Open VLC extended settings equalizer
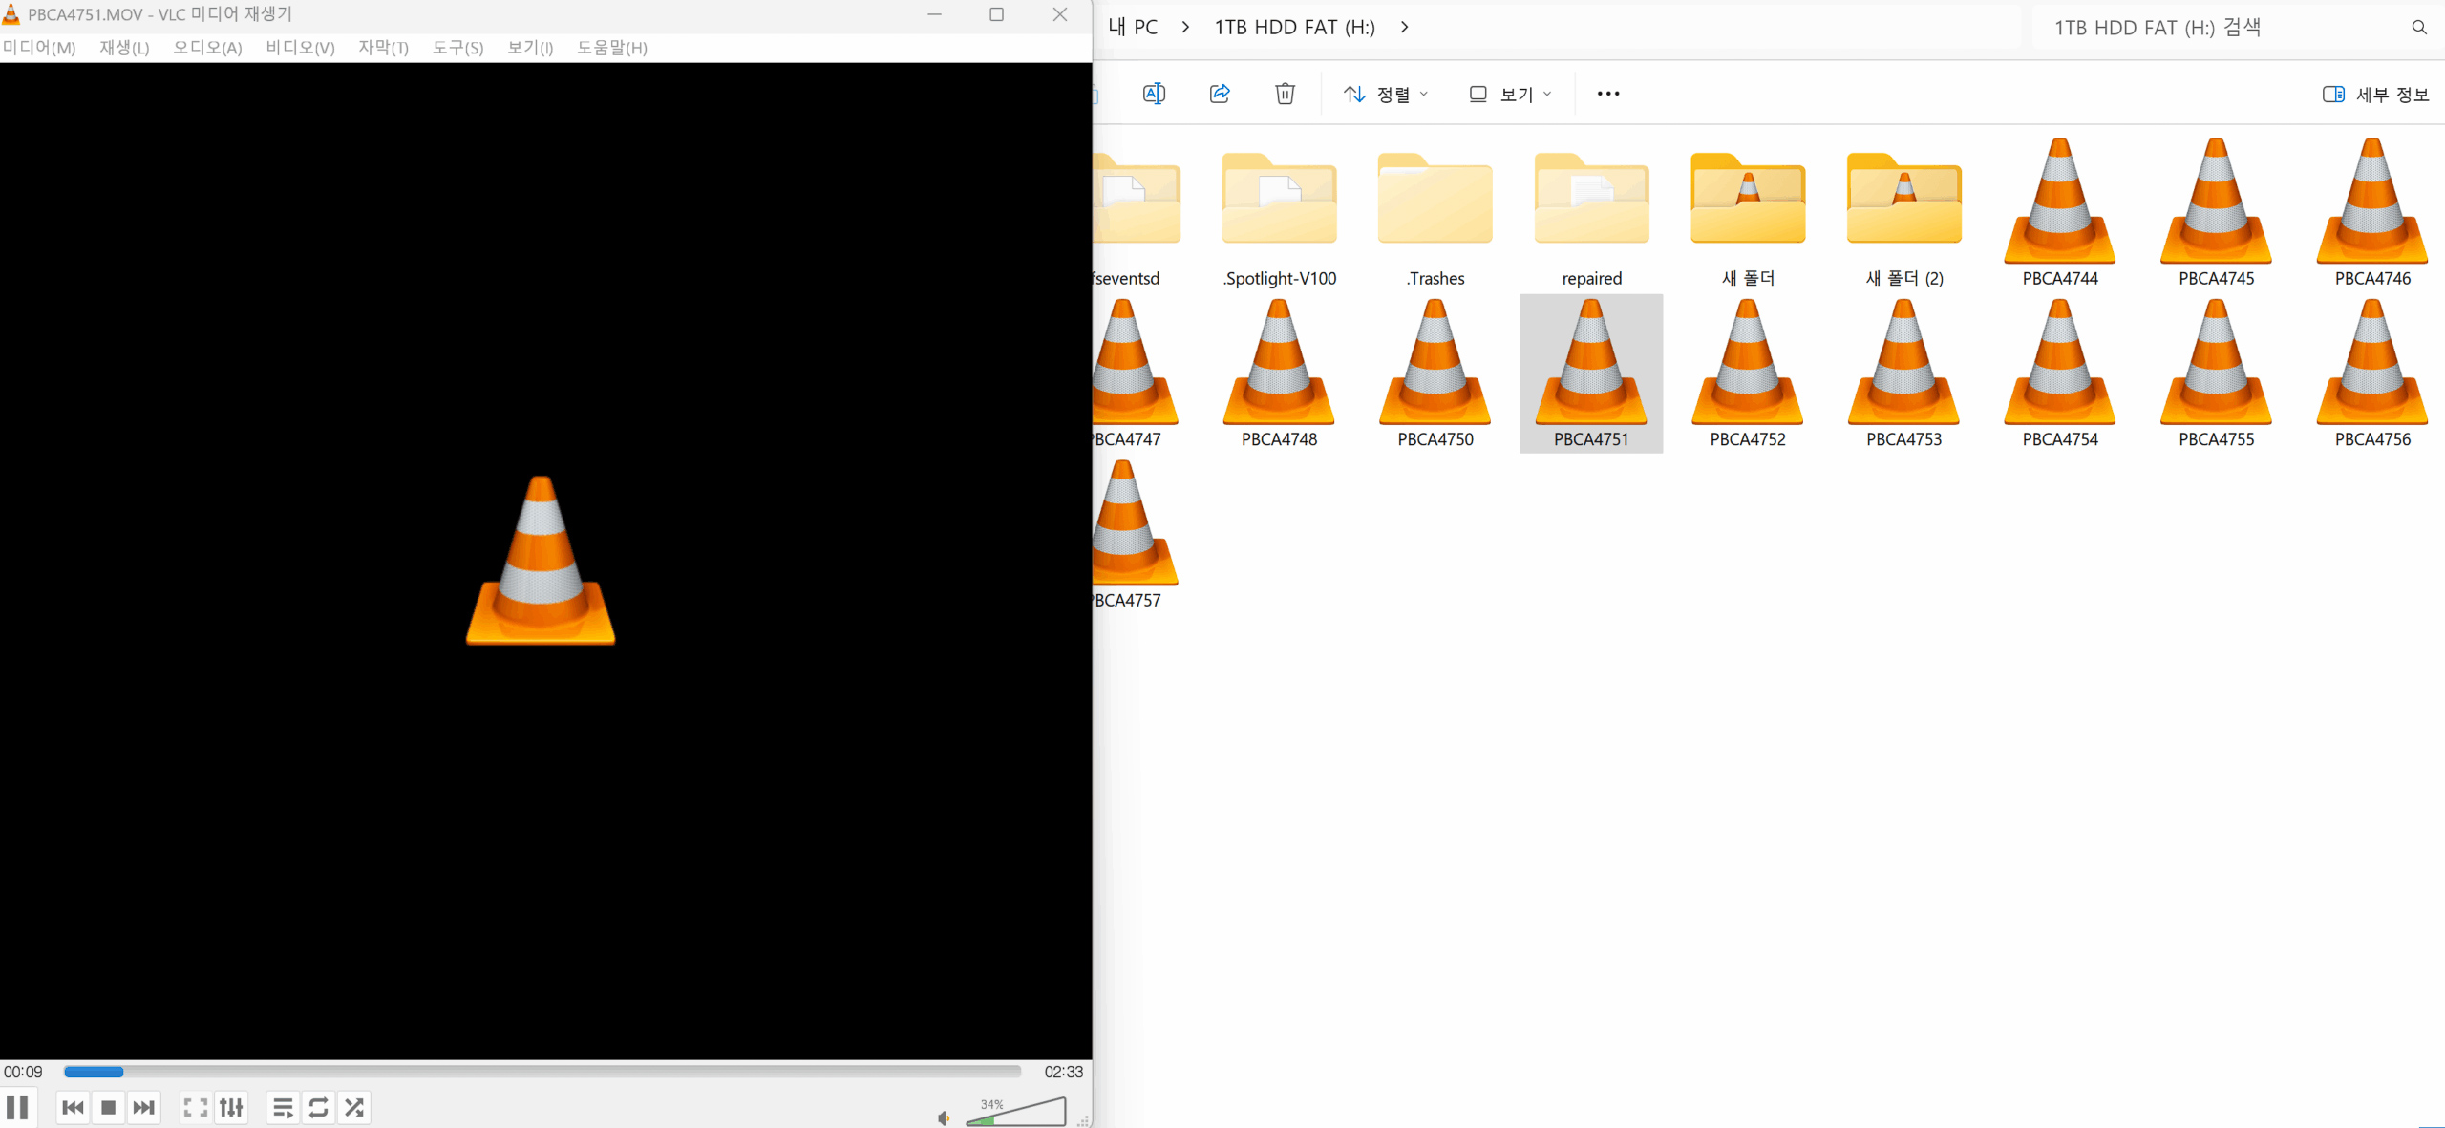 tap(231, 1108)
